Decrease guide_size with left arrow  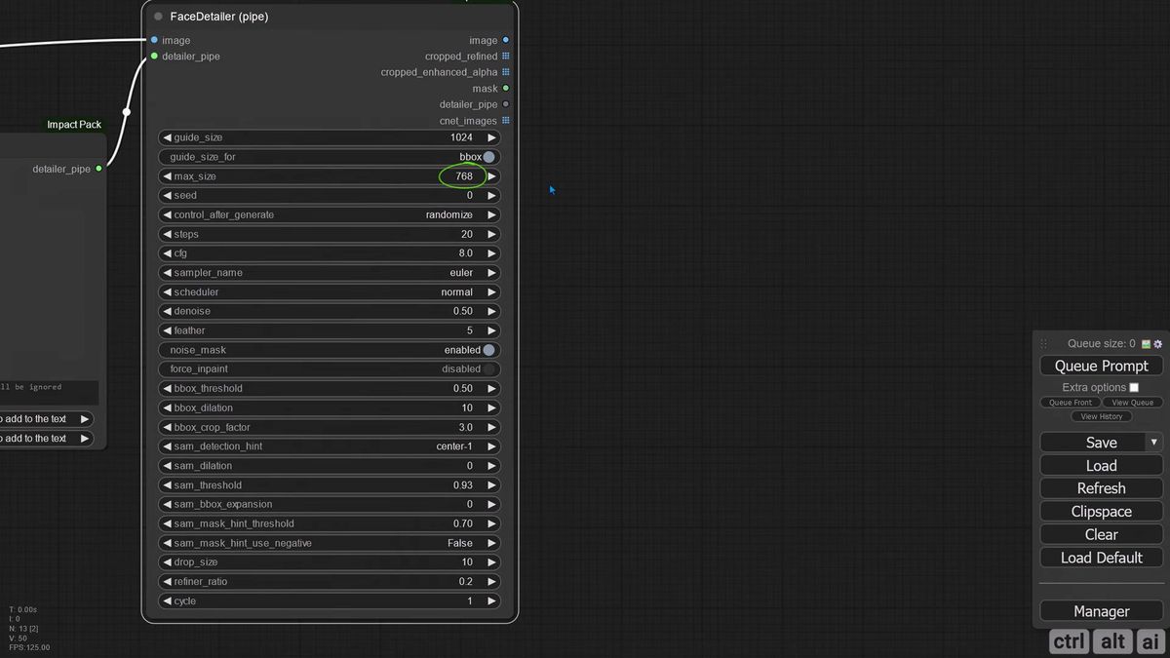[x=167, y=137]
